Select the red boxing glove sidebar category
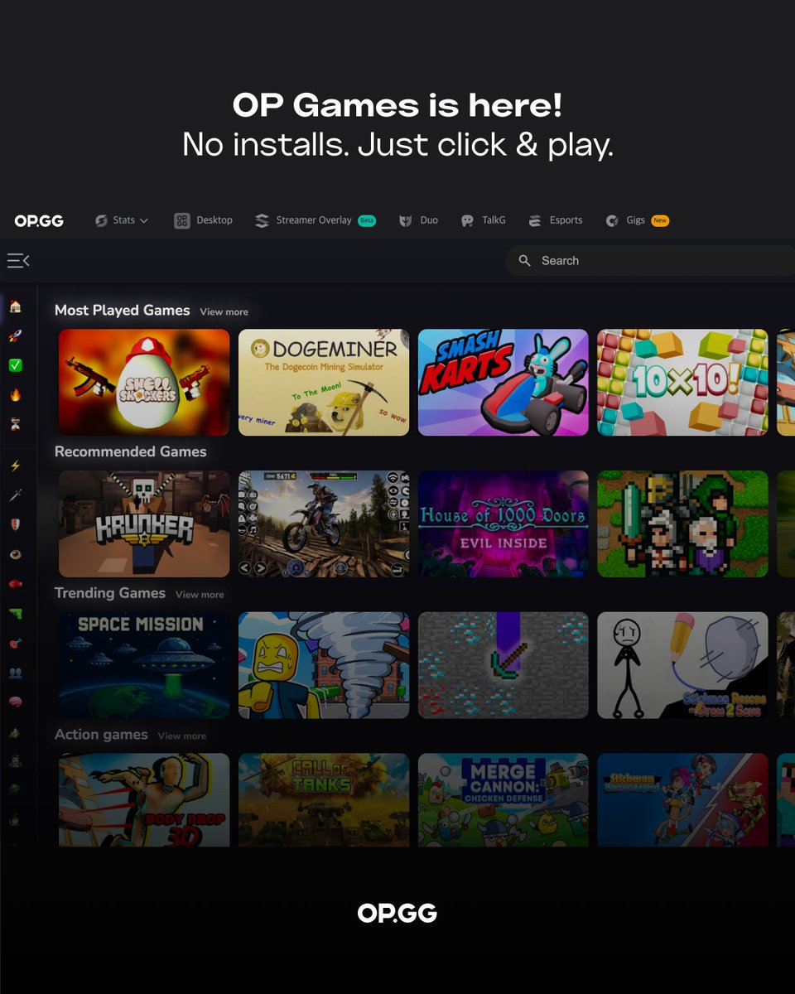The width and height of the screenshot is (795, 994). point(15,584)
